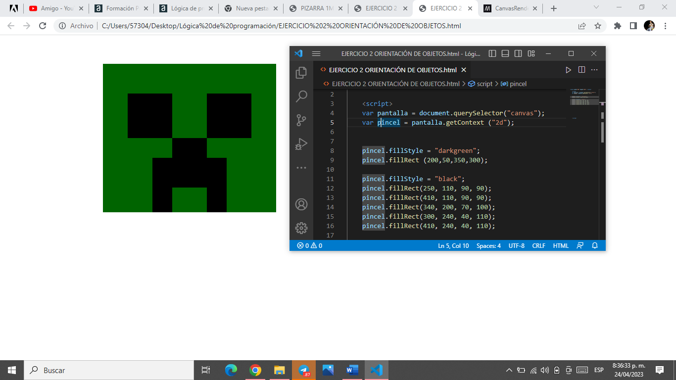This screenshot has height=380, width=676.
Task: Change CRLF end of line sequence
Action: (x=538, y=245)
